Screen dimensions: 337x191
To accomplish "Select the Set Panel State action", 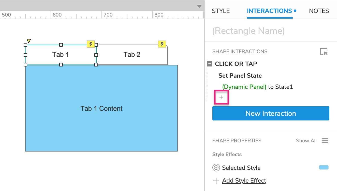I will click(x=240, y=76).
